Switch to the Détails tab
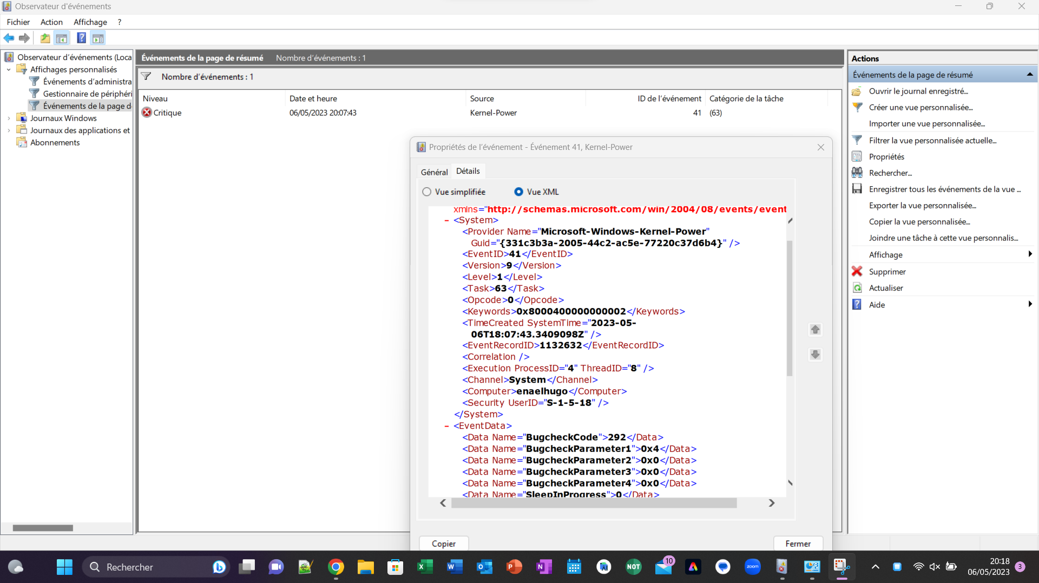The height and width of the screenshot is (583, 1039). point(468,171)
